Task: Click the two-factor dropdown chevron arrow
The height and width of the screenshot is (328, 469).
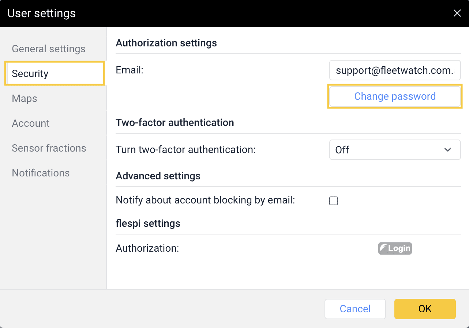Action: coord(448,150)
